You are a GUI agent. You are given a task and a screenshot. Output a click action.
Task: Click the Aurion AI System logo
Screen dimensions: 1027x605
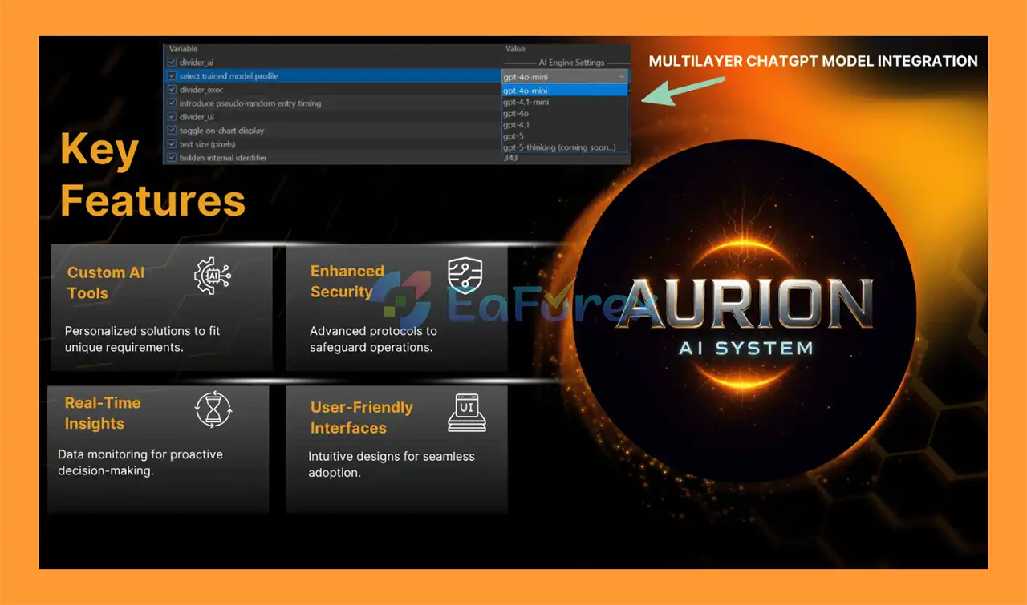pos(745,311)
